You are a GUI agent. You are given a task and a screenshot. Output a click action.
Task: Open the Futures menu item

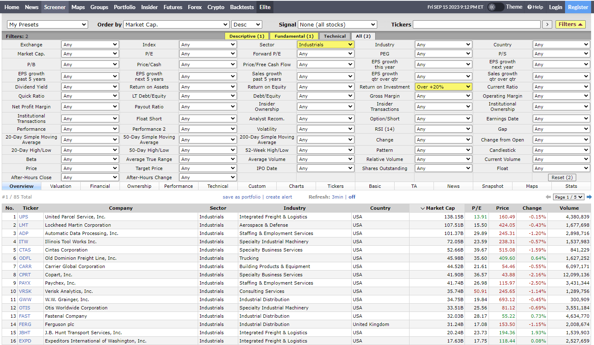click(x=173, y=7)
